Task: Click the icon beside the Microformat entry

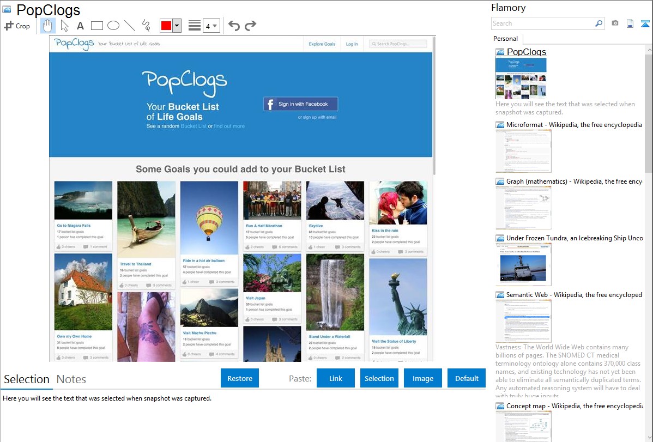Action: click(500, 125)
